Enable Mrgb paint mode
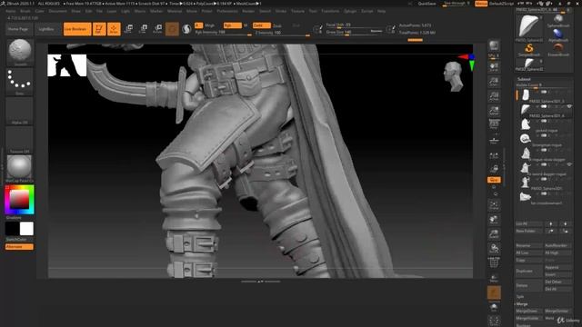The height and width of the screenshot is (327, 582). click(x=210, y=25)
